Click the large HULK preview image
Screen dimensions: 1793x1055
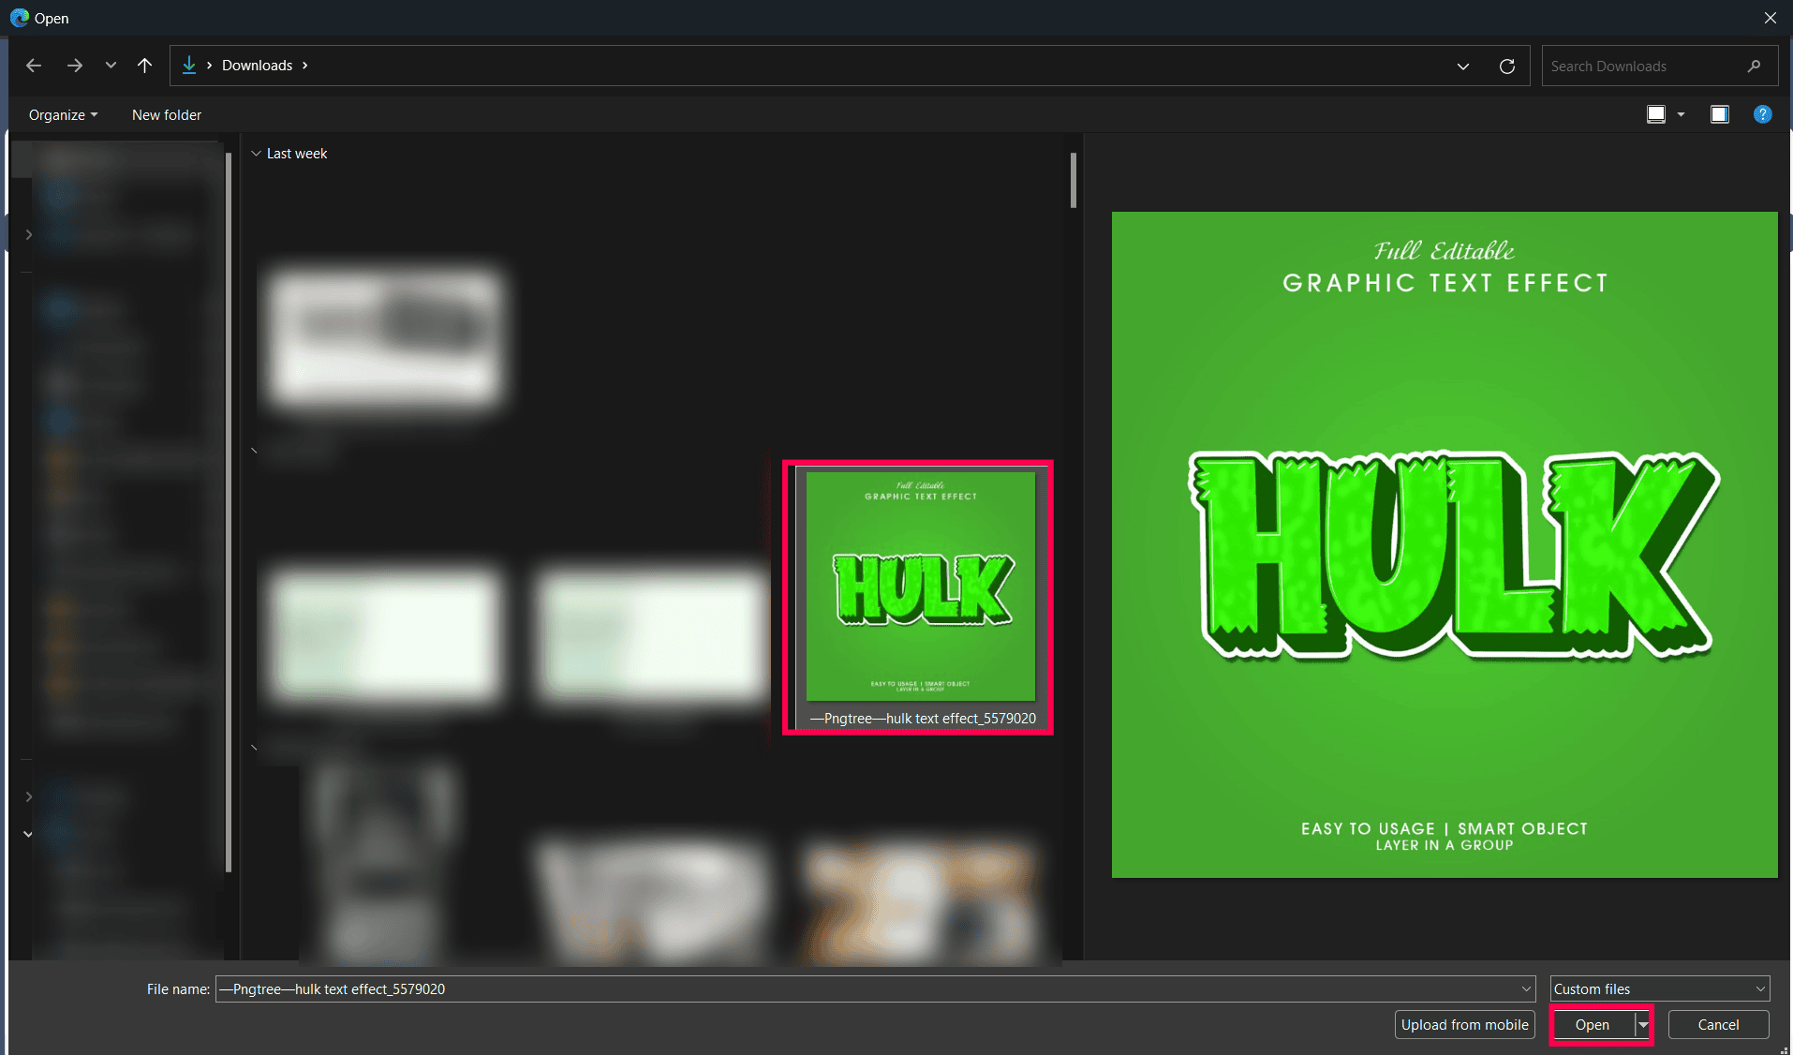point(1445,544)
